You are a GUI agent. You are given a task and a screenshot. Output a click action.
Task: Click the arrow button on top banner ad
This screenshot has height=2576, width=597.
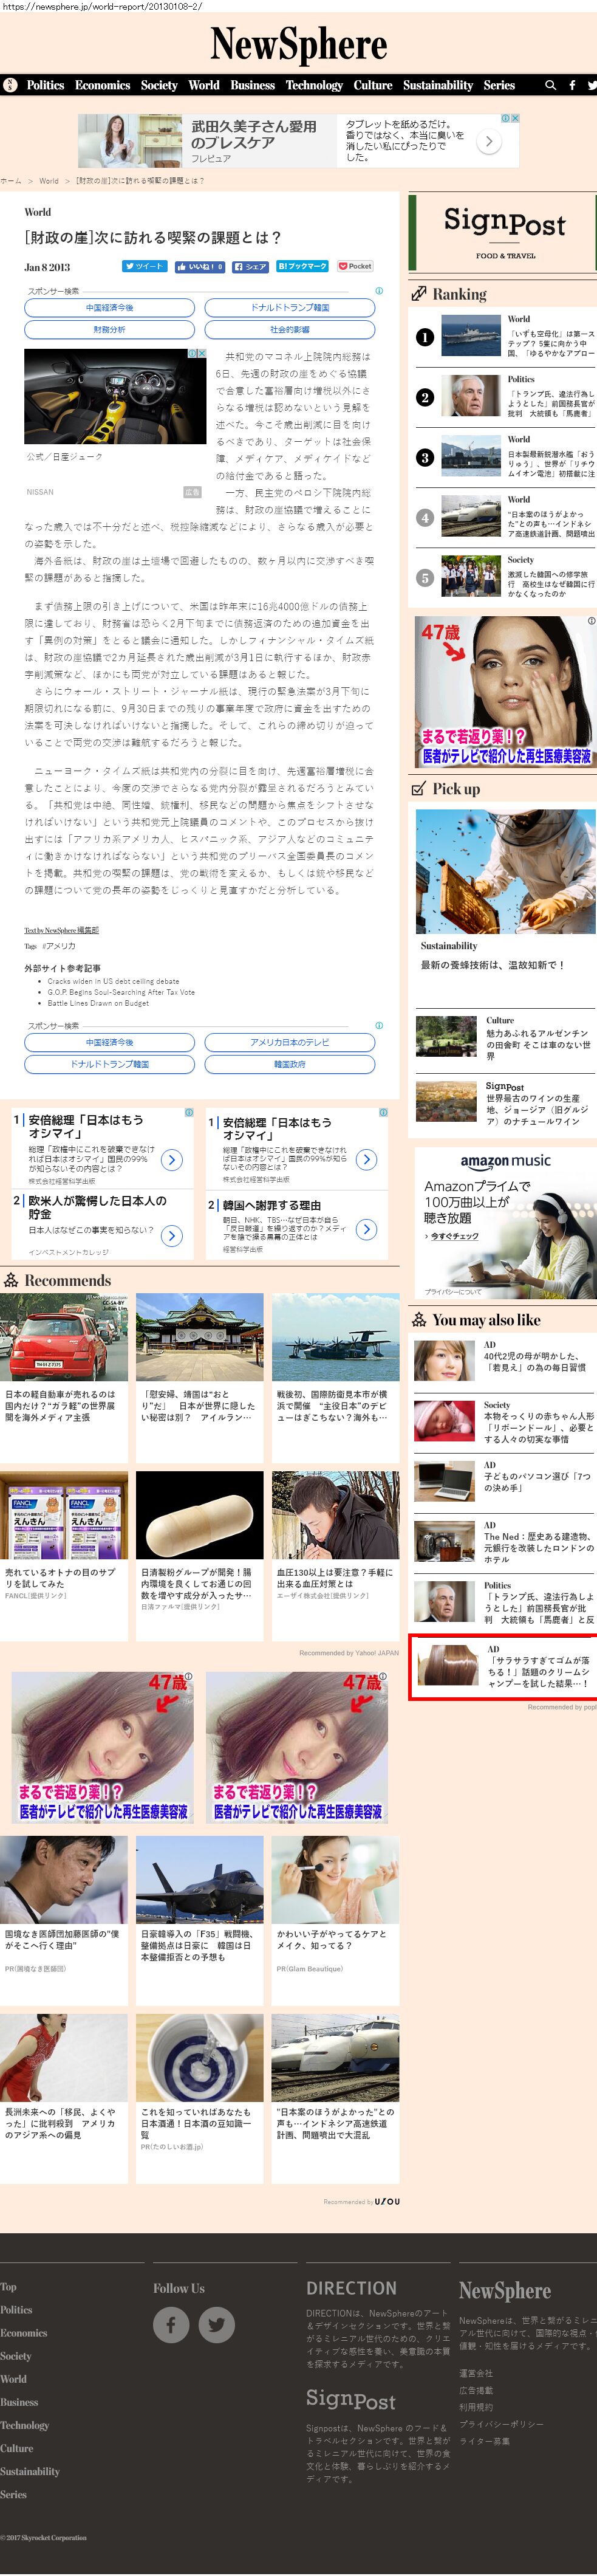point(488,142)
